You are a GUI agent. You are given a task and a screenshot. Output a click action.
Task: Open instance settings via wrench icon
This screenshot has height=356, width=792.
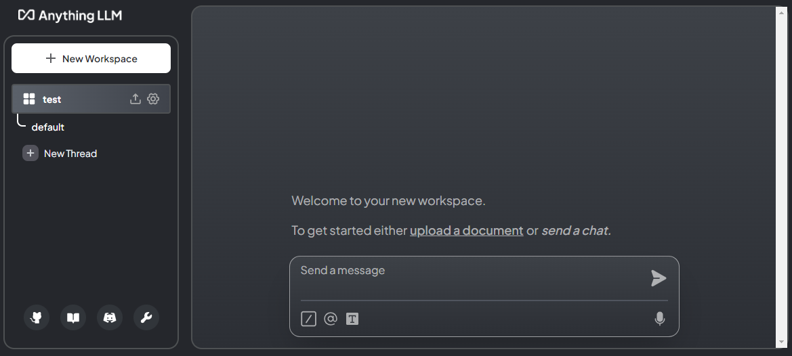(146, 317)
